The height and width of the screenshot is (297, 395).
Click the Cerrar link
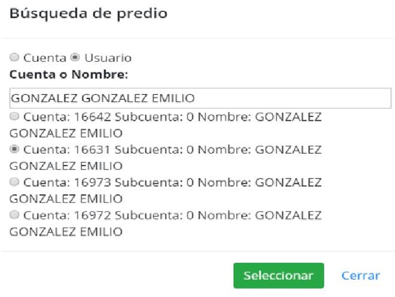[361, 275]
